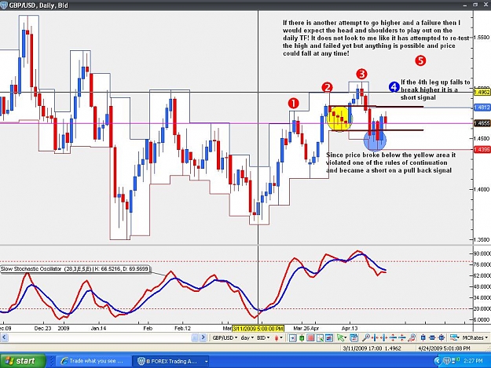Click the green candlestick toolbar icon

(x=302, y=337)
